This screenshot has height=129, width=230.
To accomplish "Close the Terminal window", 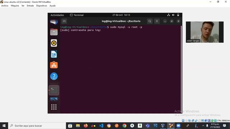I will pyautogui.click(x=178, y=21).
